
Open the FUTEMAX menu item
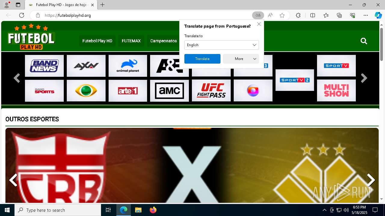131,41
